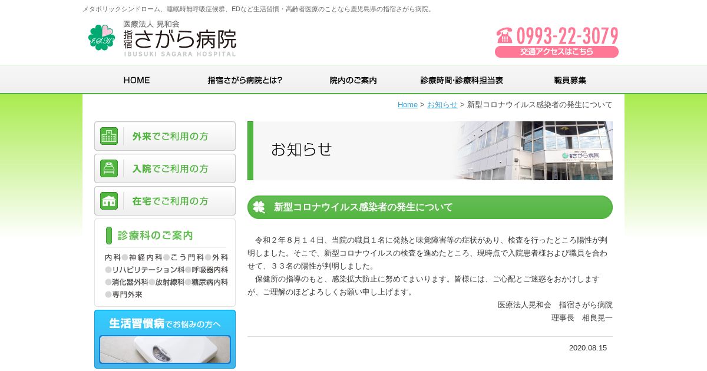Follow the Home breadcrumb link
Viewport: 707px width, 371px height.
[x=408, y=105]
